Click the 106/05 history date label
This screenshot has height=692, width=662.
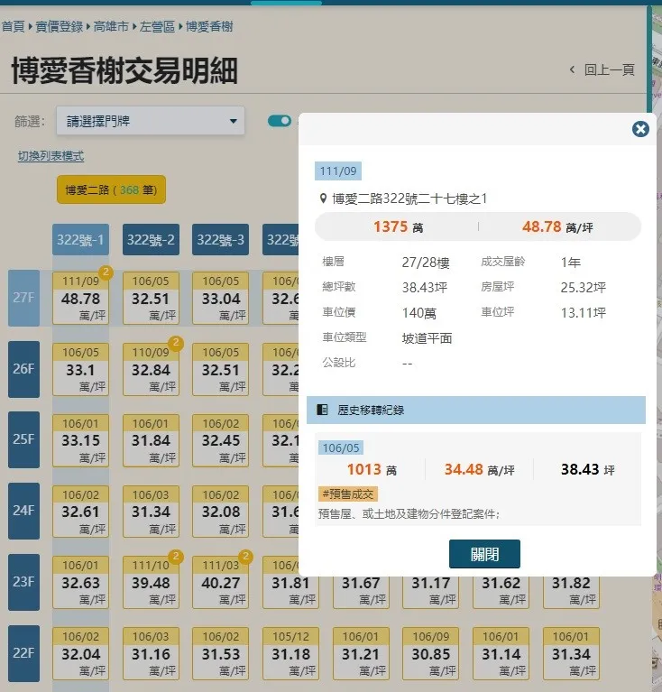pyautogui.click(x=341, y=447)
